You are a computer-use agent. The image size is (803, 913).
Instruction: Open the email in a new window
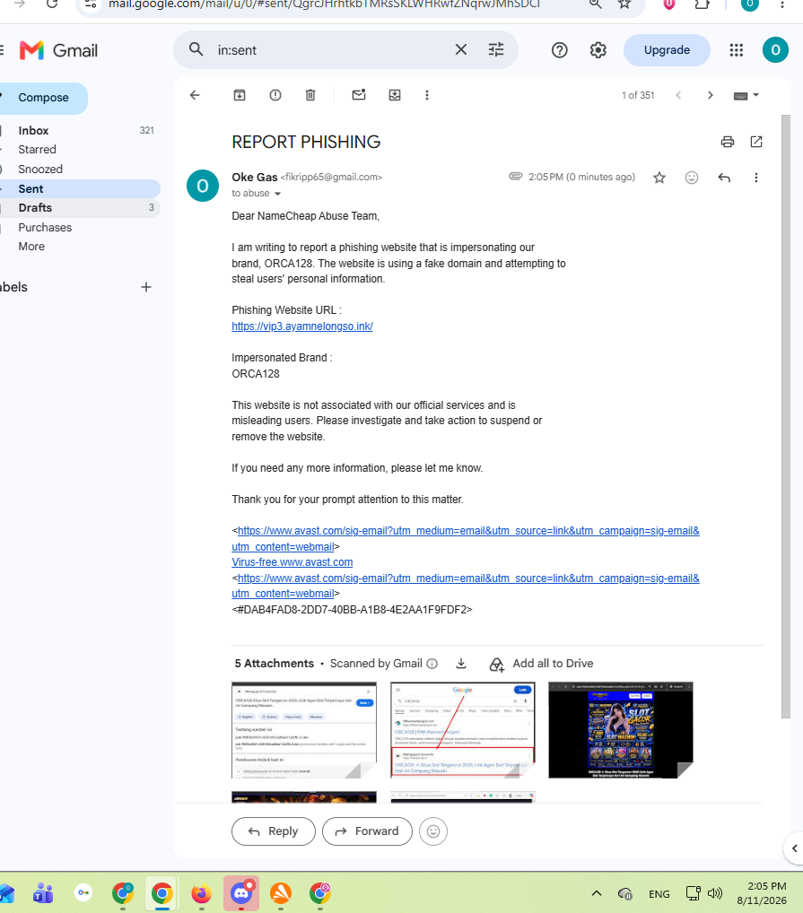[x=756, y=142]
